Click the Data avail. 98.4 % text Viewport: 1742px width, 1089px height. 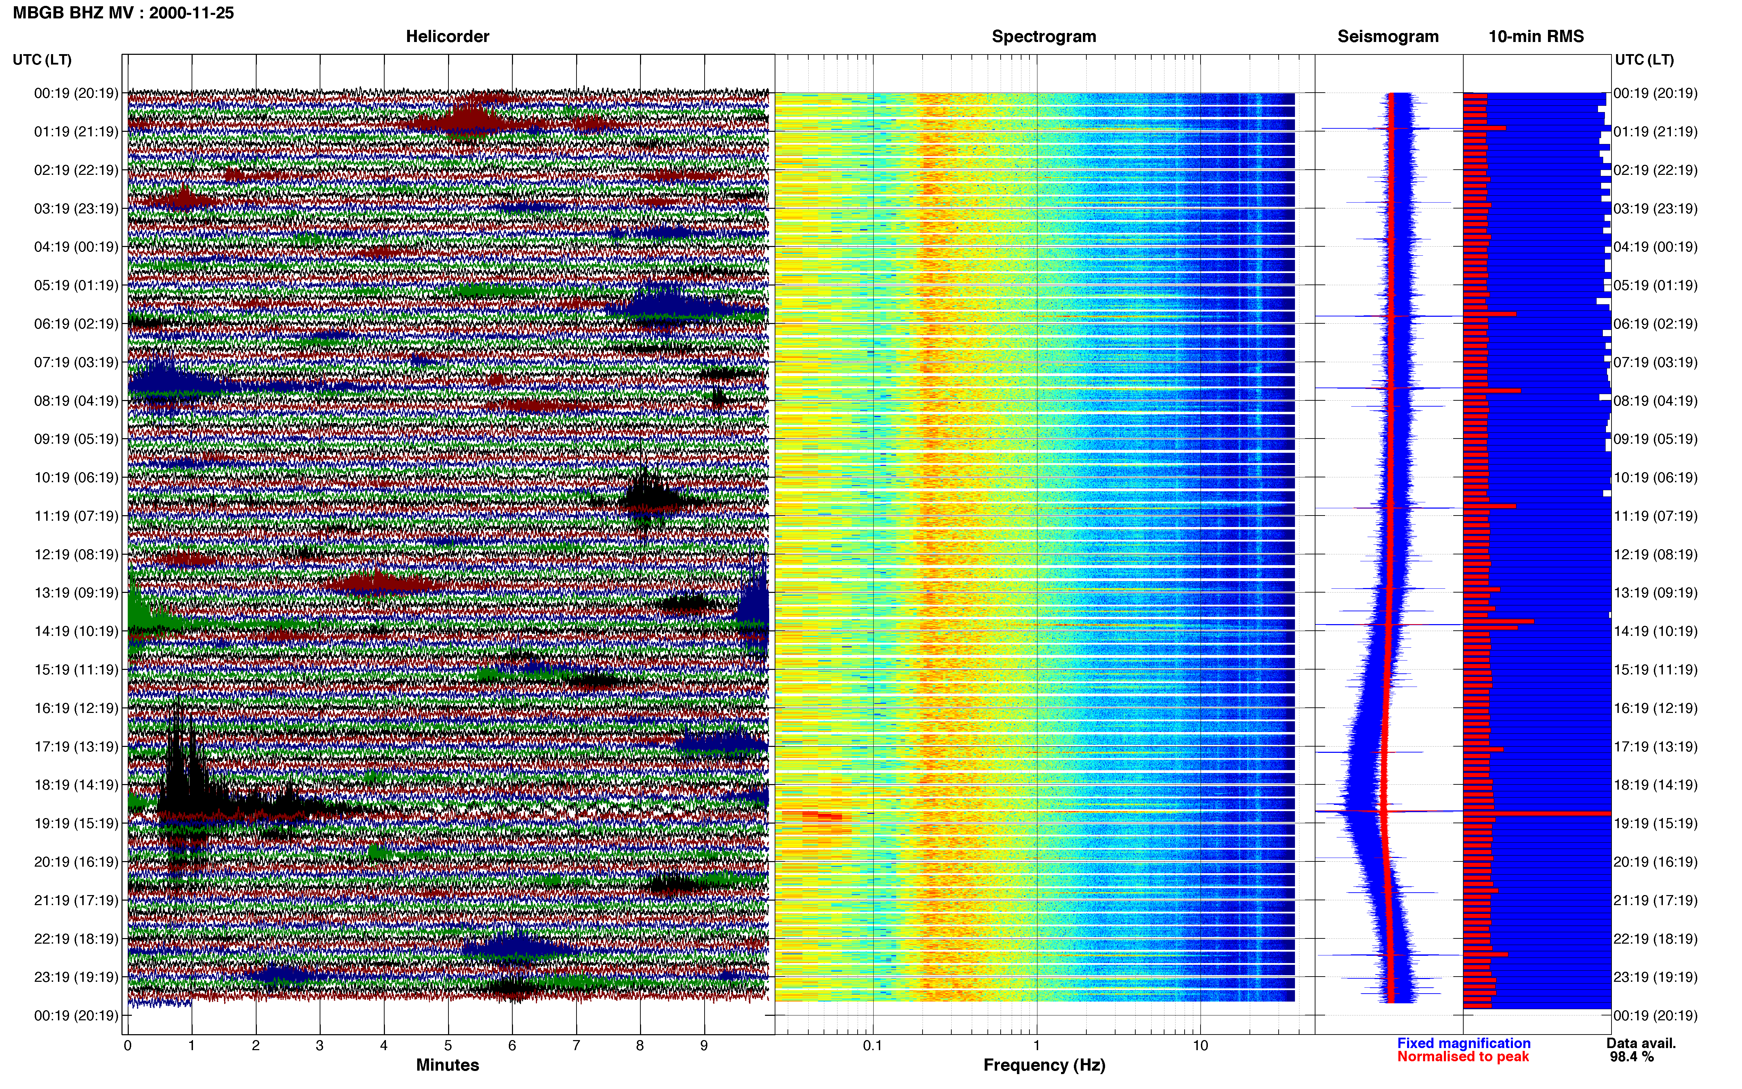tap(1640, 1050)
